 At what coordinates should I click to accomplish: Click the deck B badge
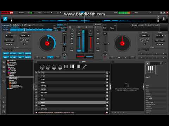(163, 19)
